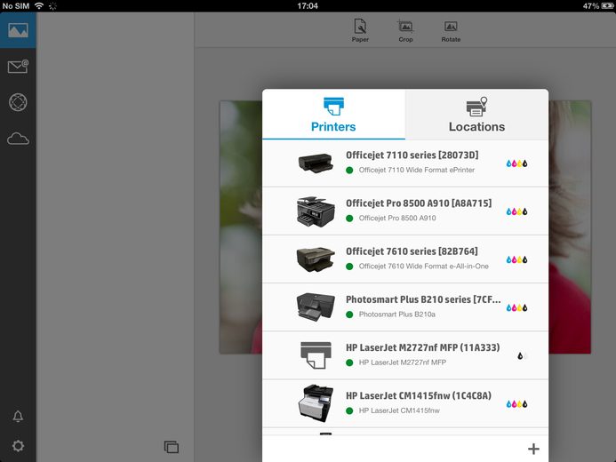This screenshot has width=616, height=462.
Task: Tap the 17:04 clock in status bar
Action: coord(308,6)
